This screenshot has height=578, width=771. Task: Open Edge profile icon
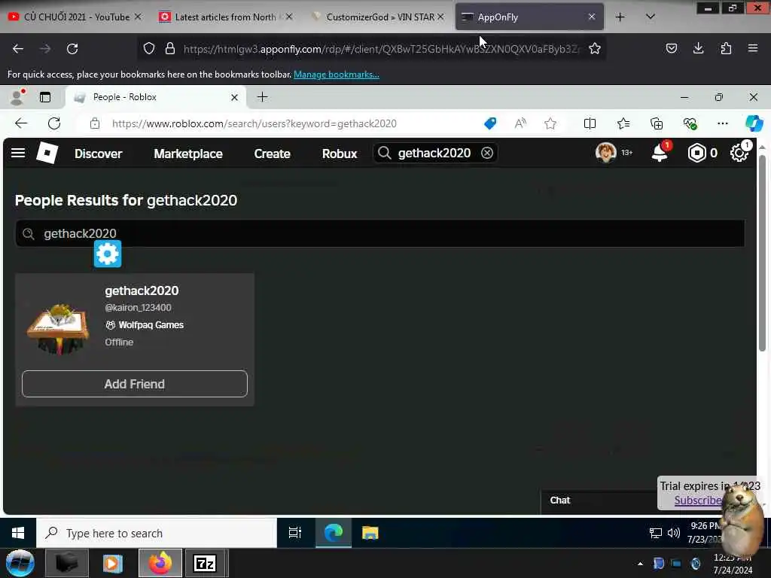click(x=17, y=97)
